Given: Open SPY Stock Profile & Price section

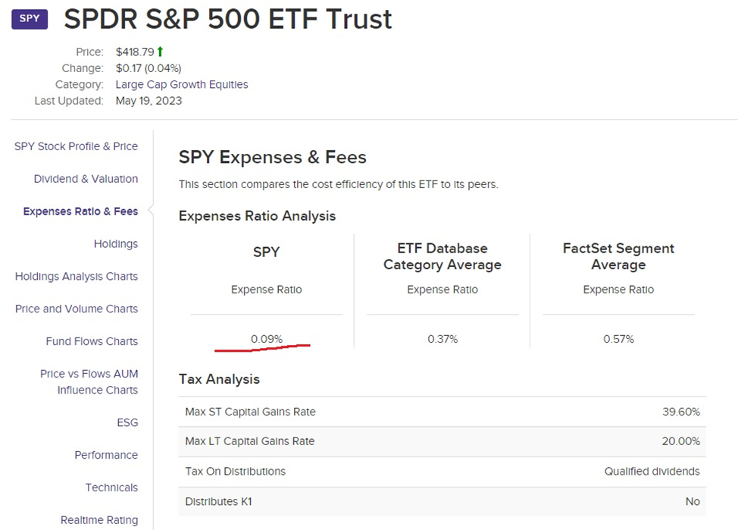Looking at the screenshot, I should click(76, 146).
